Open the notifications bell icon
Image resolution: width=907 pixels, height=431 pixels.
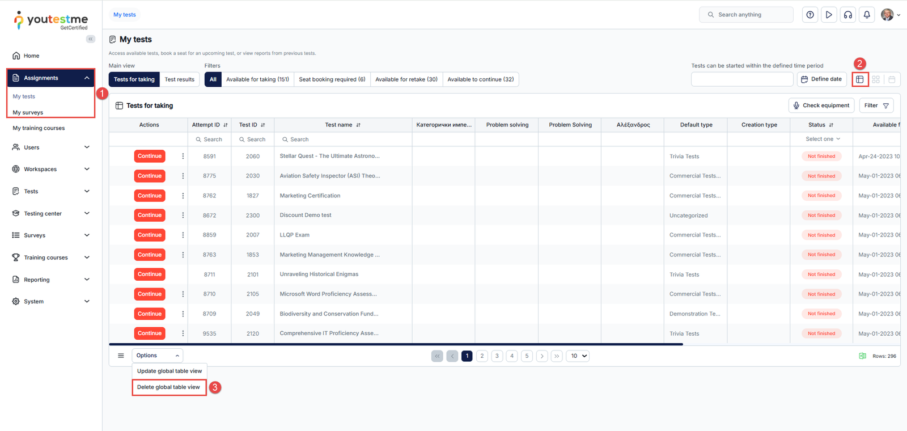(867, 15)
